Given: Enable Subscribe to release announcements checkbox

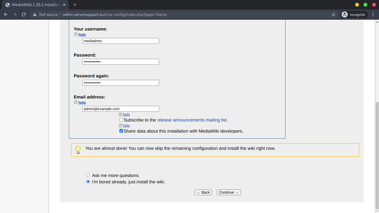Looking at the screenshot, I should click(121, 120).
